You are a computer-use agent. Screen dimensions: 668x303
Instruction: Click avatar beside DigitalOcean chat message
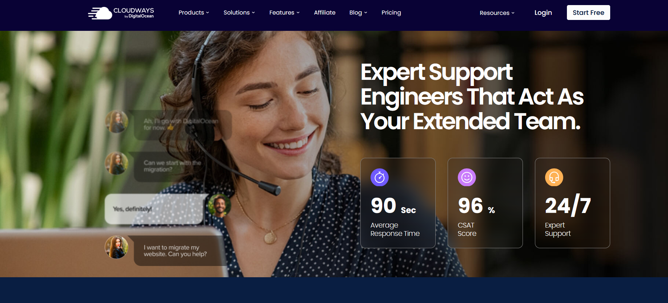coord(116,121)
